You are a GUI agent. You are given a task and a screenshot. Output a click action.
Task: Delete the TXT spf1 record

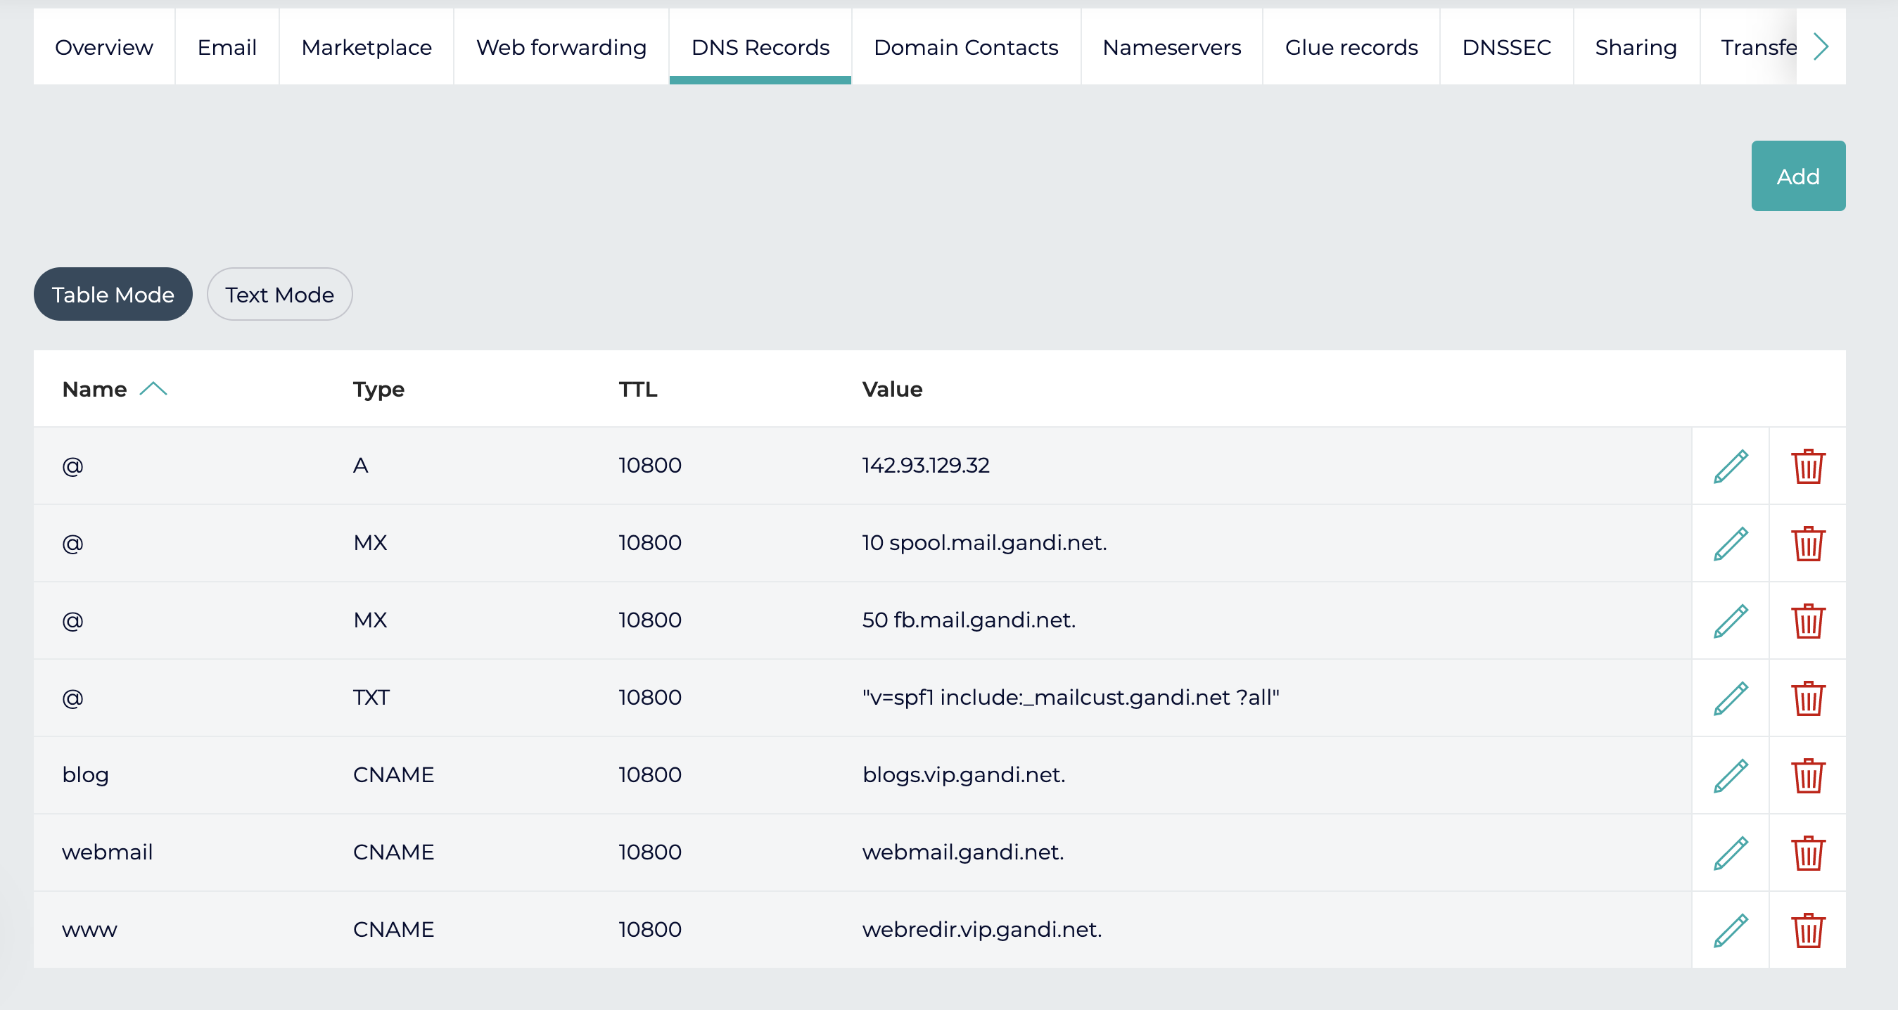click(1808, 698)
